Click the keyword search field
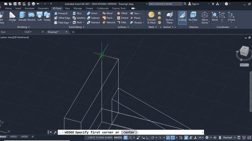The image size is (252, 141). pyautogui.click(x=165, y=4)
